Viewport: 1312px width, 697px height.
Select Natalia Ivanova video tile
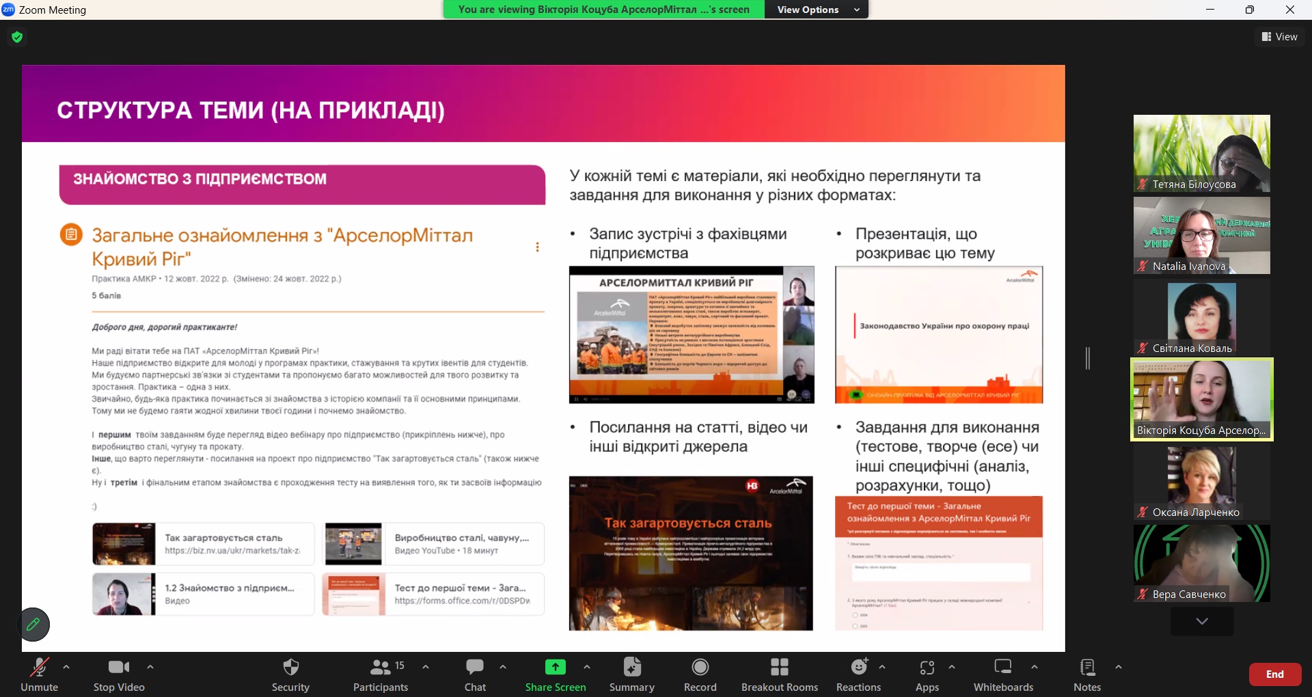[x=1202, y=235]
